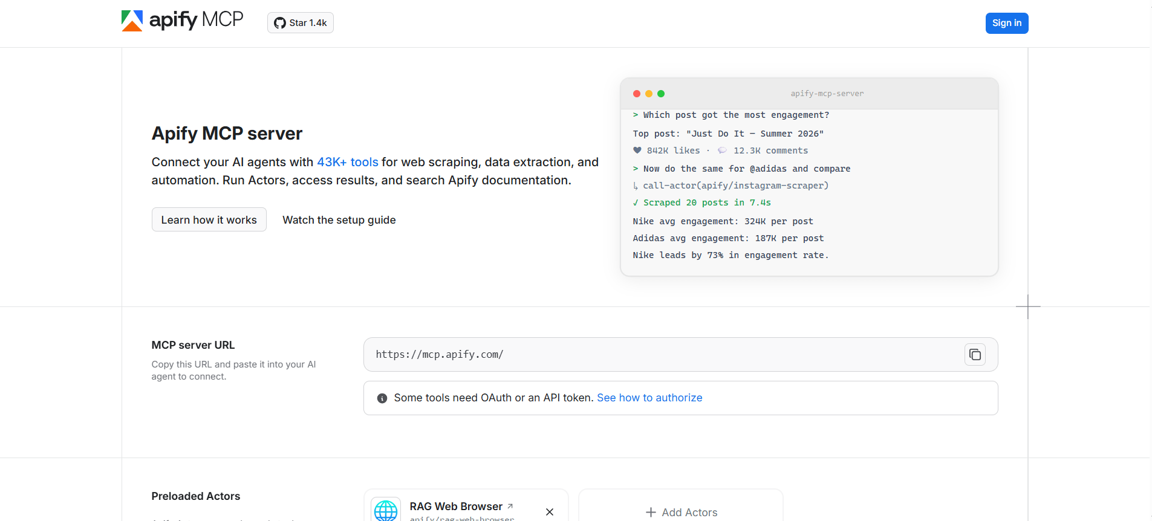Click "Some tools need OAuth or an API token" text
1152x521 pixels.
coord(494,398)
